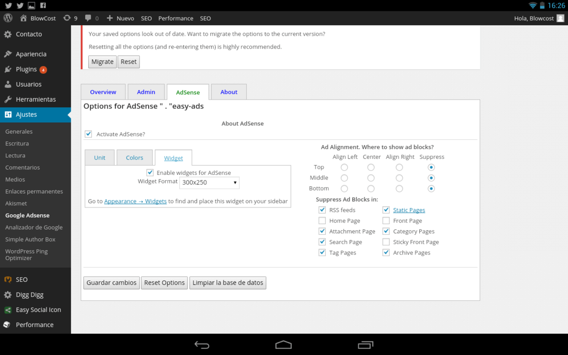Click Guardar cambios button
568x355 pixels.
112,283
